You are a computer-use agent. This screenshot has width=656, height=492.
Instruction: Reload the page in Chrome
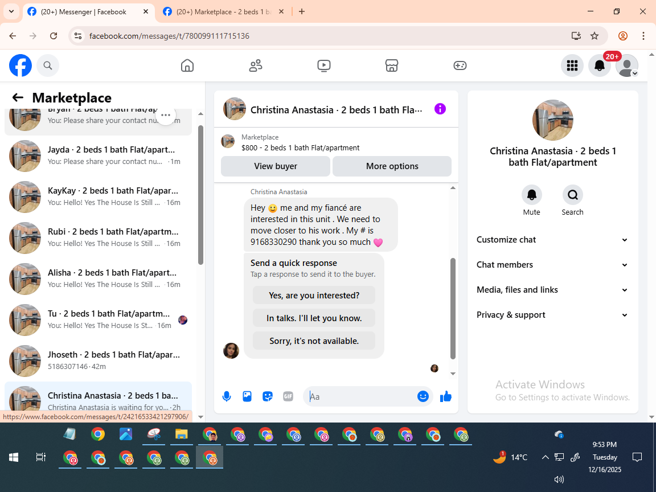[54, 36]
